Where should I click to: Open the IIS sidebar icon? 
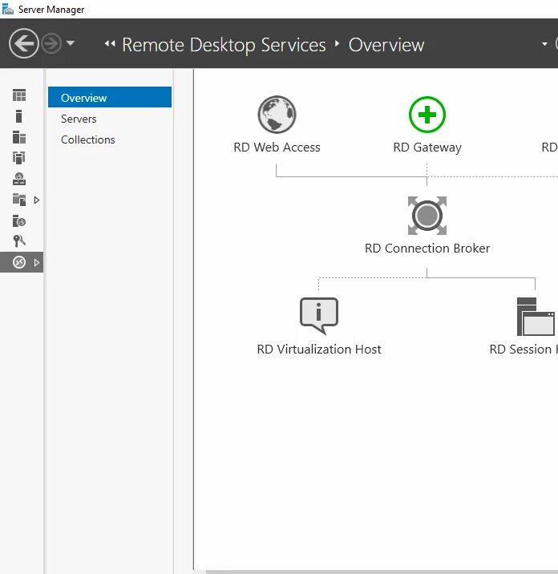point(19,220)
